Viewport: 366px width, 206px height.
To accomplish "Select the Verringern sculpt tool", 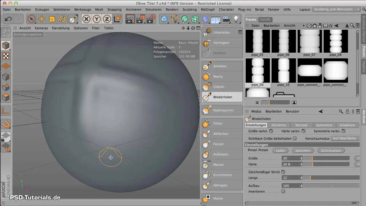I will pos(222,43).
